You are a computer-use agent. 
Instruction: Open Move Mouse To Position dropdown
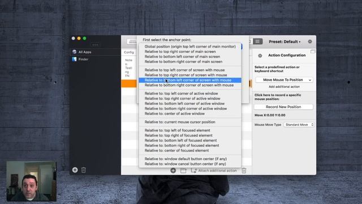point(284,80)
